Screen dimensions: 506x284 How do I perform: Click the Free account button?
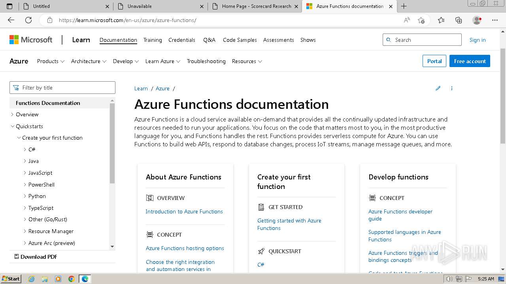470,61
